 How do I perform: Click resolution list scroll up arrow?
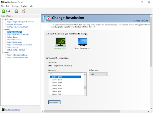[85, 74]
